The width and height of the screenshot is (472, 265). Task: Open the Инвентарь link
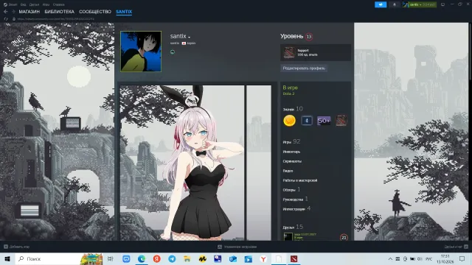click(x=291, y=152)
